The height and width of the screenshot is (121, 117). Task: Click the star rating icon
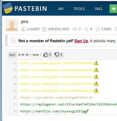click(x=86, y=29)
